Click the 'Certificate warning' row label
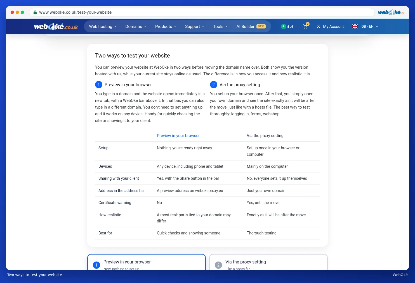415x283 pixels. tap(115, 203)
